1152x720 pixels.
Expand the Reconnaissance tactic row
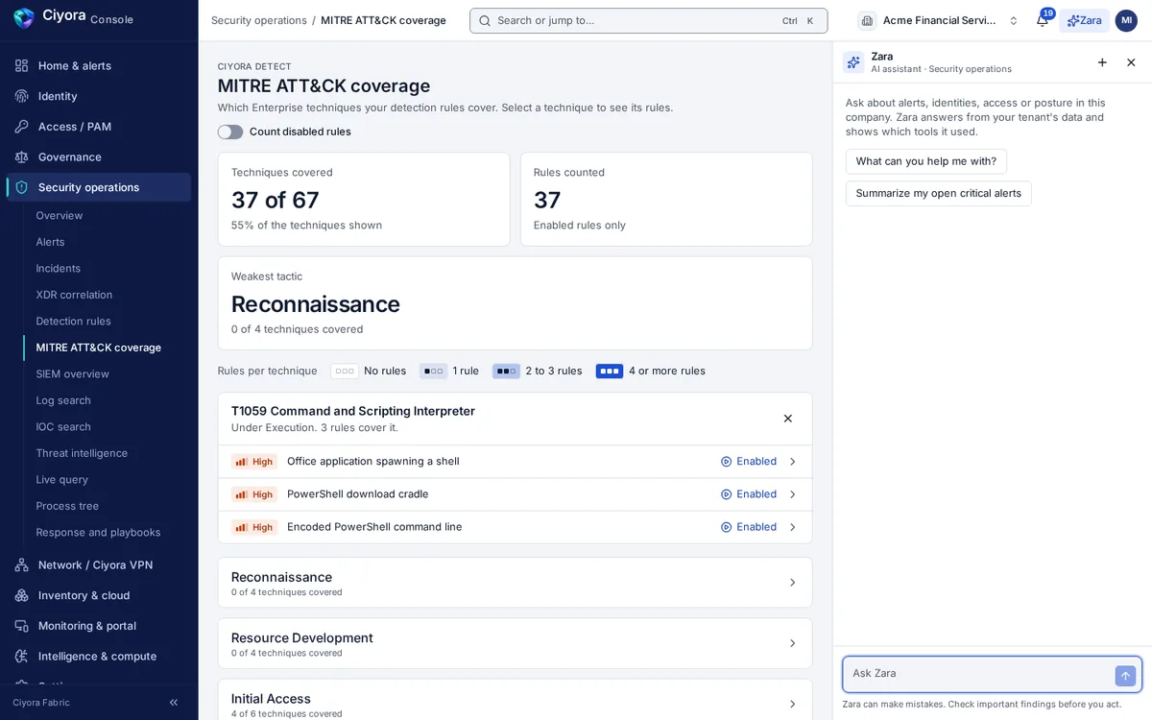point(515,583)
